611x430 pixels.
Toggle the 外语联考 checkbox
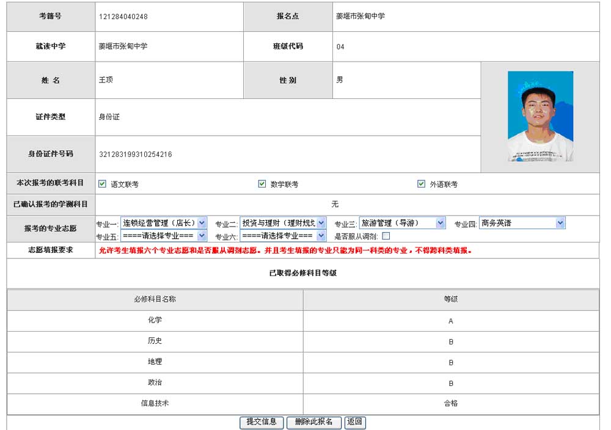(421, 184)
